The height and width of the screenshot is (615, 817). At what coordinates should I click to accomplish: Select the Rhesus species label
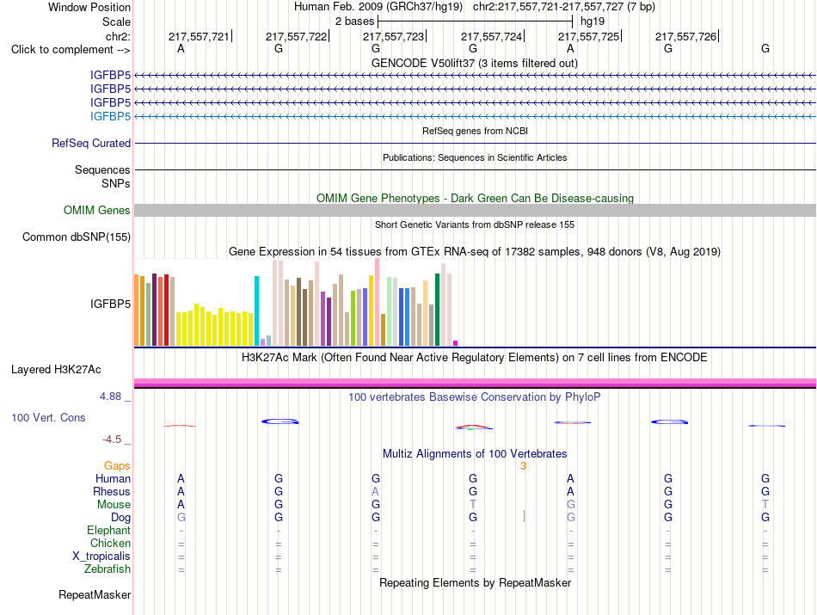pos(112,491)
